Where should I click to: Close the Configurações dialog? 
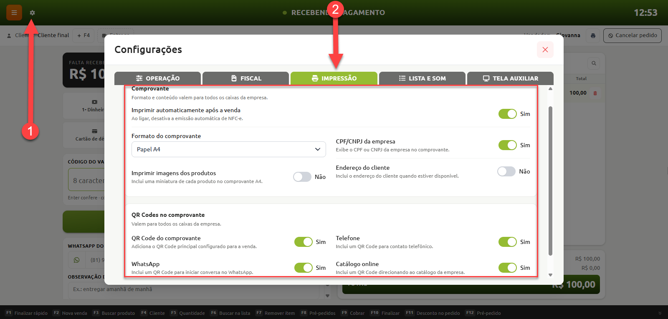click(x=545, y=50)
